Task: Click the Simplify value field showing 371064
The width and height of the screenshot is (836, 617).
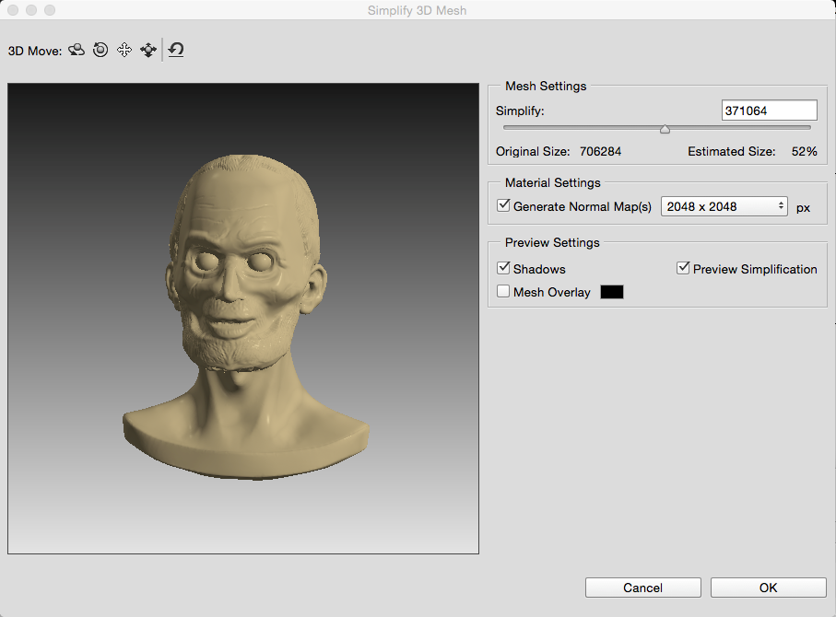Action: click(x=770, y=111)
